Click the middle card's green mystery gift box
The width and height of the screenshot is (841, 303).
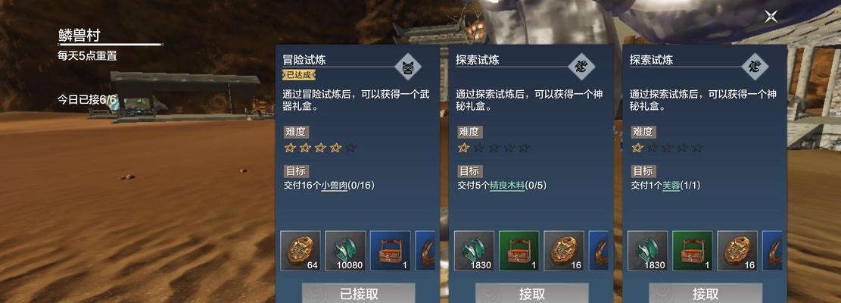point(519,251)
